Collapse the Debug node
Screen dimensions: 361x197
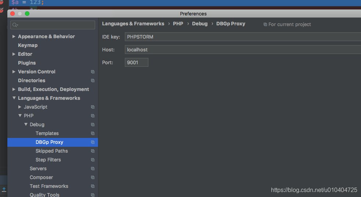coord(26,124)
